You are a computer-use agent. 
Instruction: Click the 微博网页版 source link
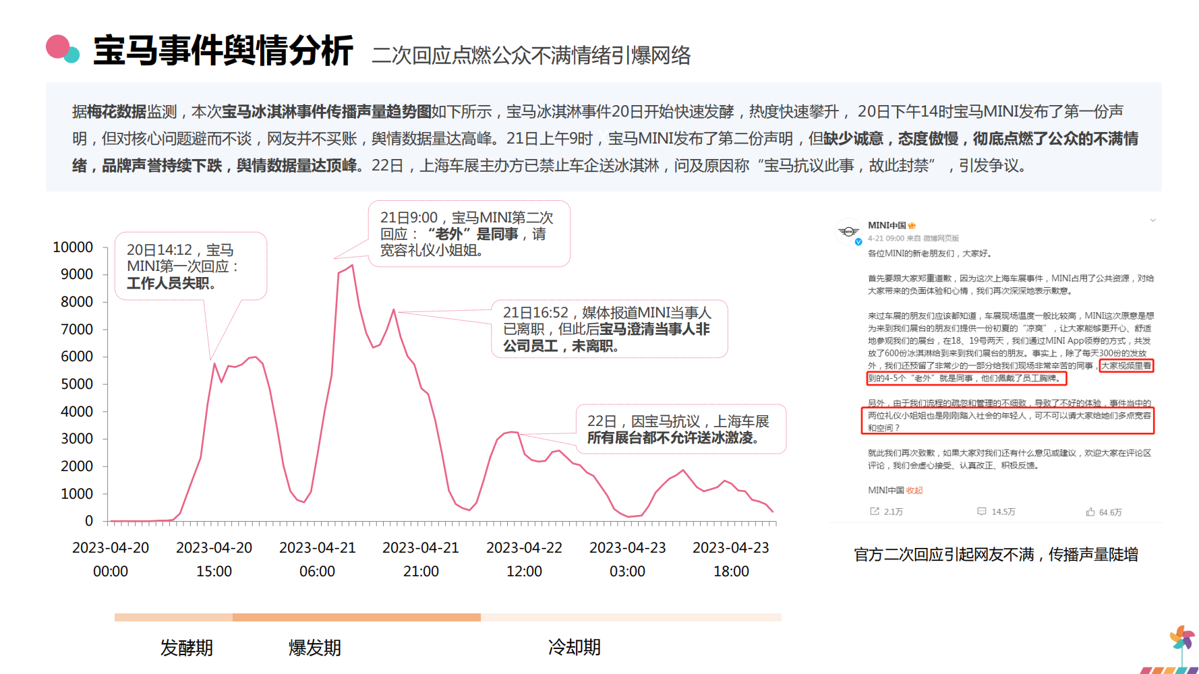941,238
